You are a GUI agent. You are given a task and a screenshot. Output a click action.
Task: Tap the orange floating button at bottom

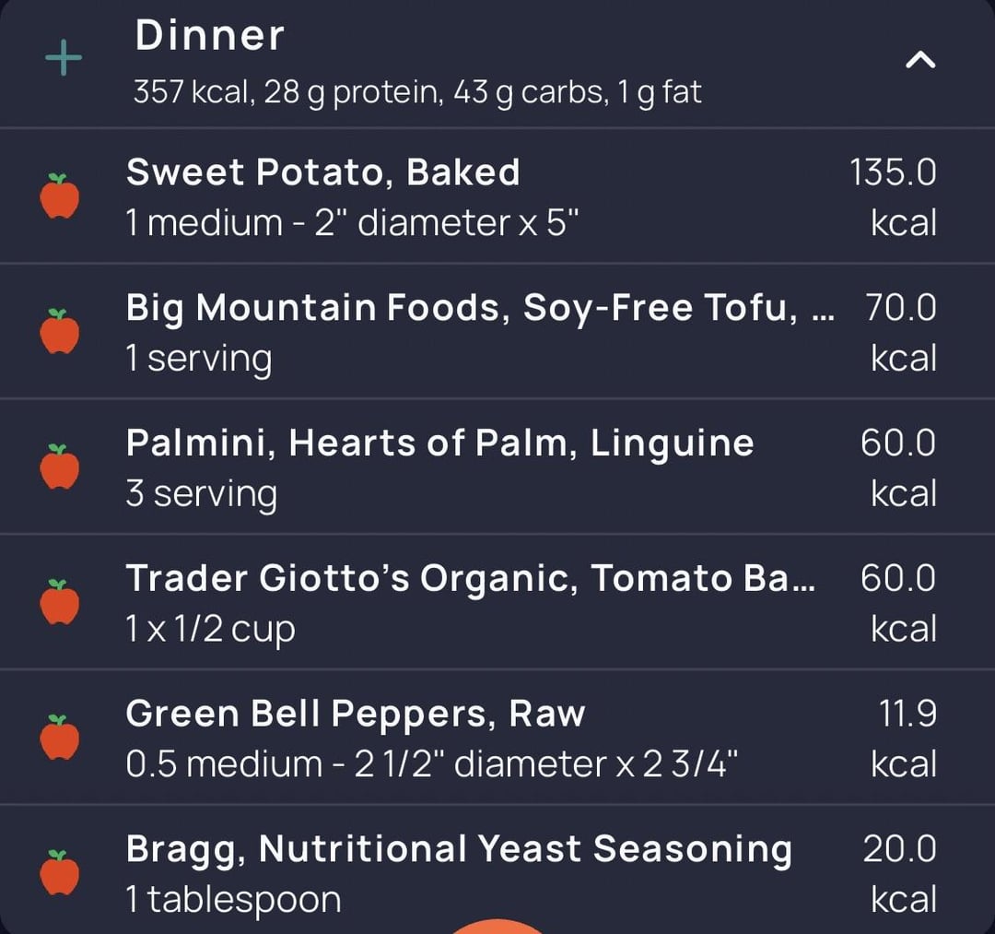[x=498, y=925]
